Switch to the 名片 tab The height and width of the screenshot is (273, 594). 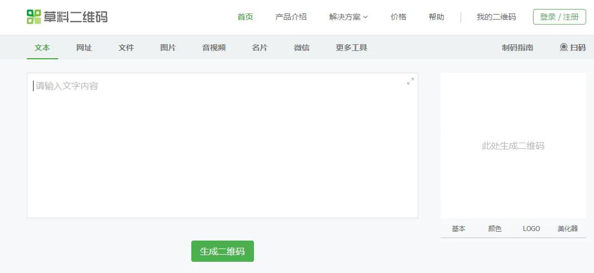[x=260, y=48]
